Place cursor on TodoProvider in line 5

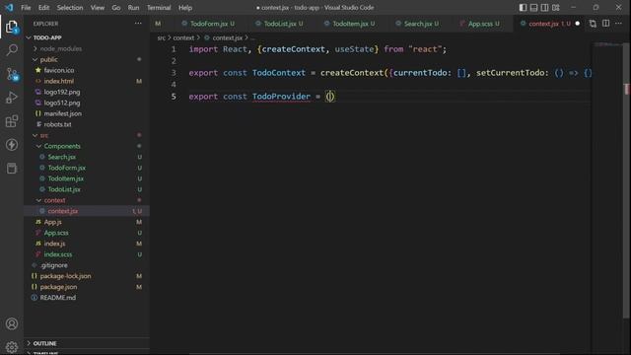coord(281,97)
